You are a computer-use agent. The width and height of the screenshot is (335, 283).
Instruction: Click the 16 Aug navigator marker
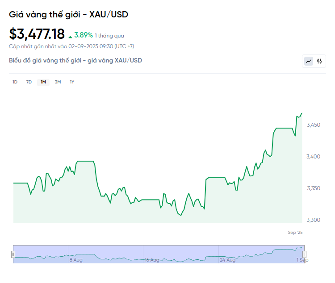click(x=152, y=259)
